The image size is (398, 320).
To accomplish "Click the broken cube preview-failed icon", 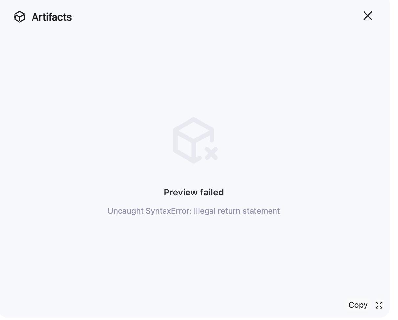I will 195,140.
